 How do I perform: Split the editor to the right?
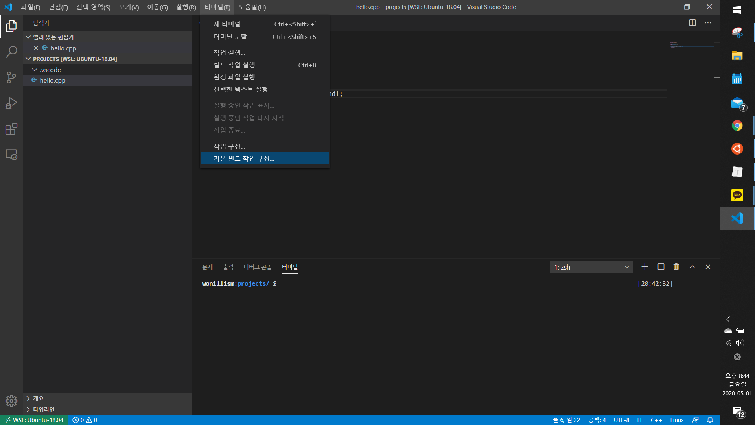pyautogui.click(x=692, y=23)
